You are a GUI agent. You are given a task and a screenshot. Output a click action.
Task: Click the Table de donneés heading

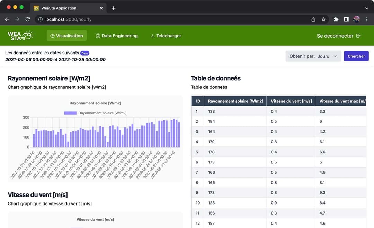tap(216, 78)
